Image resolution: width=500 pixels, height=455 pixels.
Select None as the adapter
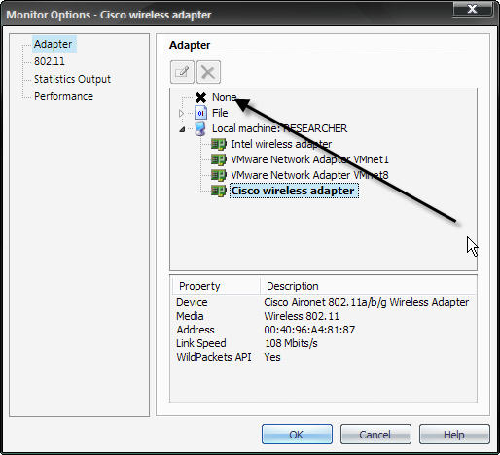pos(224,97)
